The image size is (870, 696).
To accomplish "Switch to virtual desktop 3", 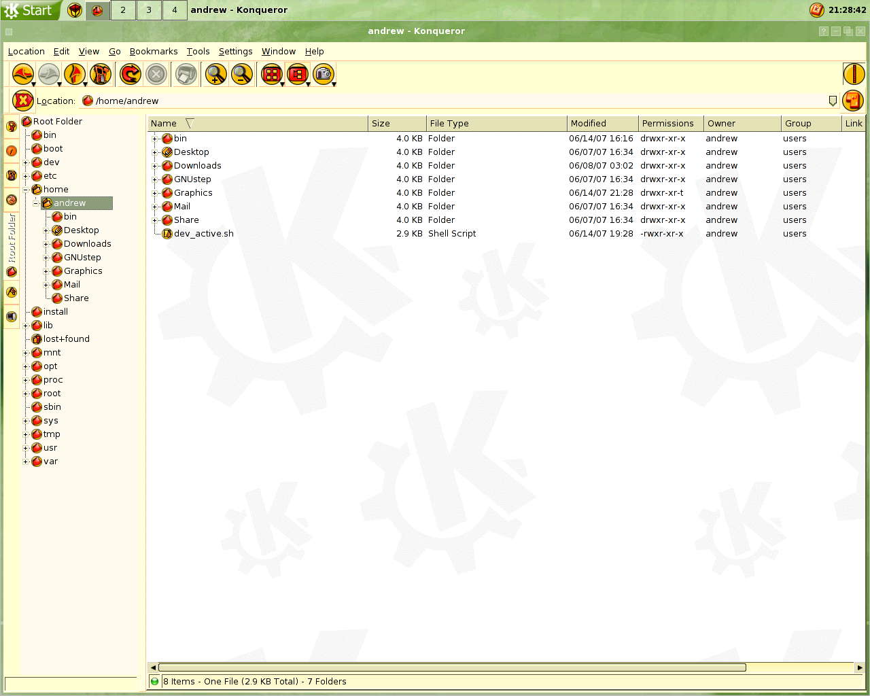I will pos(149,10).
